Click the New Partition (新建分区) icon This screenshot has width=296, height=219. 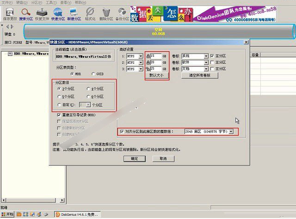click(74, 14)
